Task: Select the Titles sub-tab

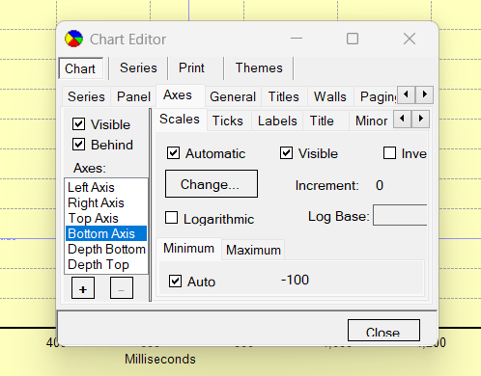Action: click(x=284, y=96)
